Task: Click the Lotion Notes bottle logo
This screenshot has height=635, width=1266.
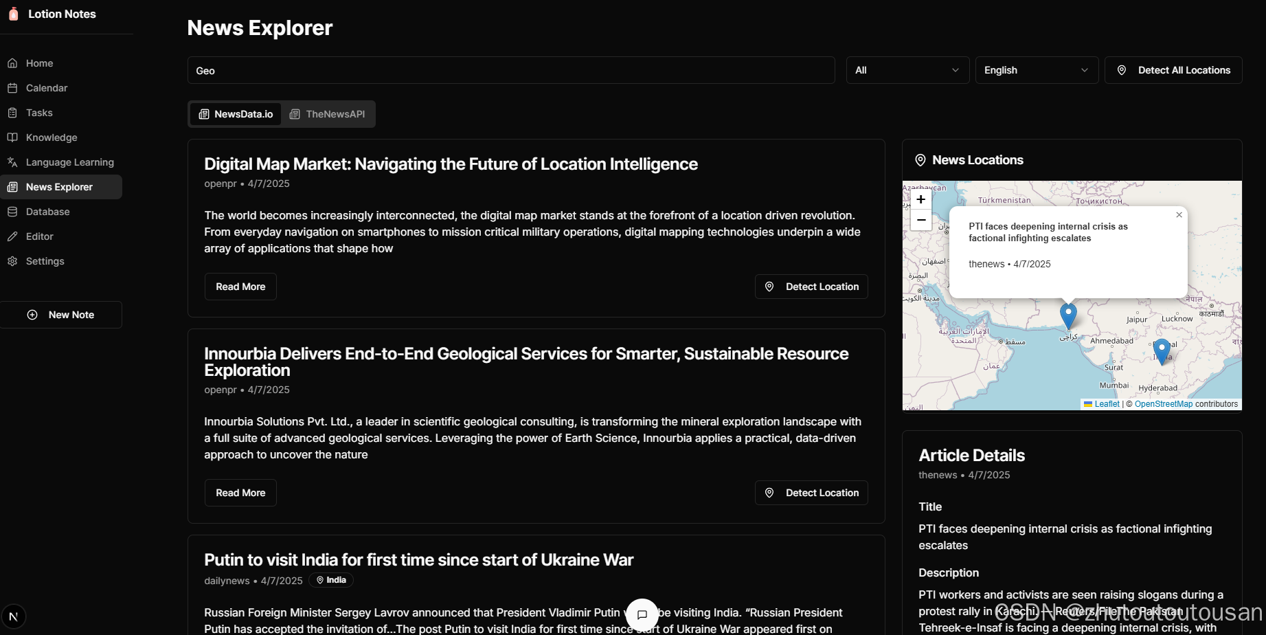Action: point(13,14)
